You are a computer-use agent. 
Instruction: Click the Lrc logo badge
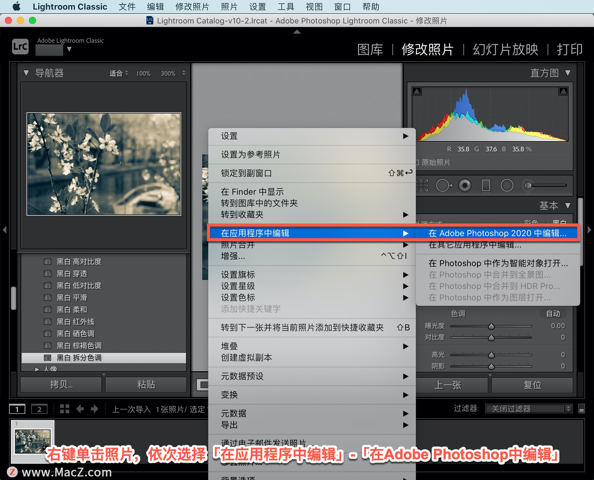(20, 46)
